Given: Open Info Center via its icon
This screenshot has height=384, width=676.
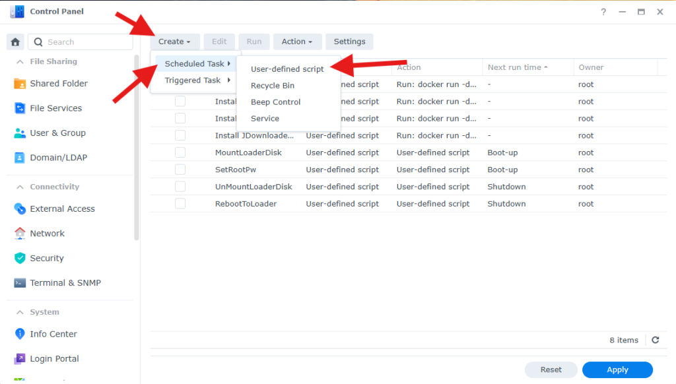Looking at the screenshot, I should 20,334.
